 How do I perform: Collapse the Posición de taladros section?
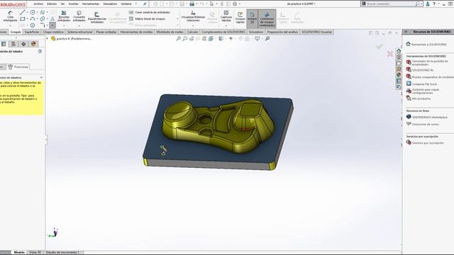(41, 77)
